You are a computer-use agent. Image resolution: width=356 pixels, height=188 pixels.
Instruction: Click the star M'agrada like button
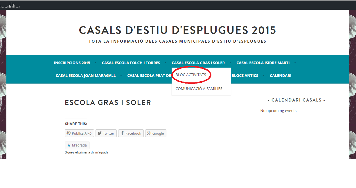pyautogui.click(x=77, y=145)
